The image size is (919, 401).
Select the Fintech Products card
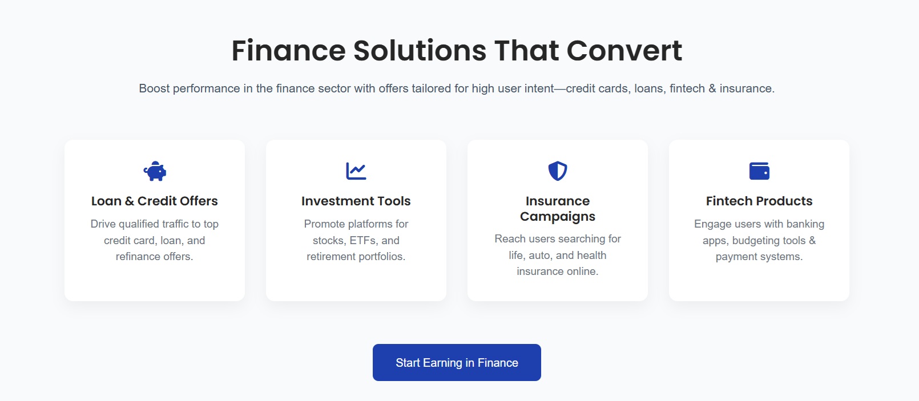coord(759,282)
